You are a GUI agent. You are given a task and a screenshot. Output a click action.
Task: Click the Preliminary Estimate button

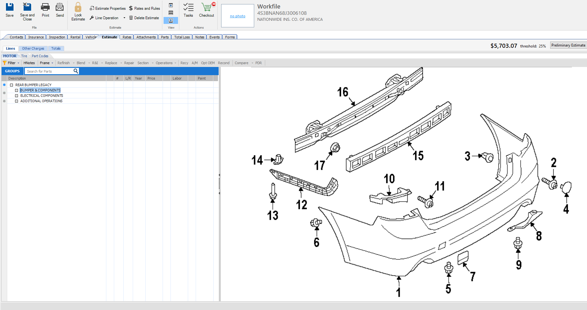coord(568,45)
